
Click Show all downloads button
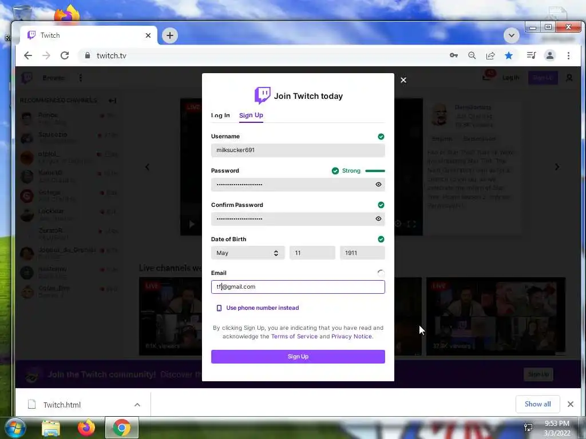click(x=537, y=404)
